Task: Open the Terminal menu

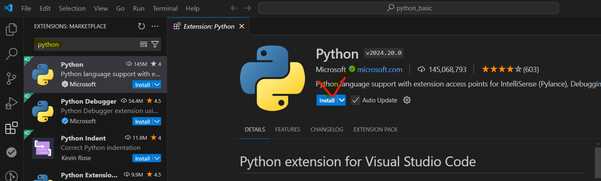Action: click(165, 8)
